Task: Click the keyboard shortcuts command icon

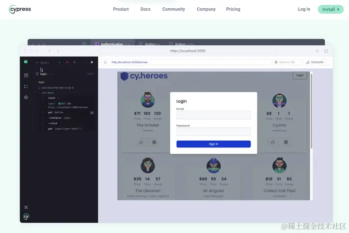Action: (26, 207)
